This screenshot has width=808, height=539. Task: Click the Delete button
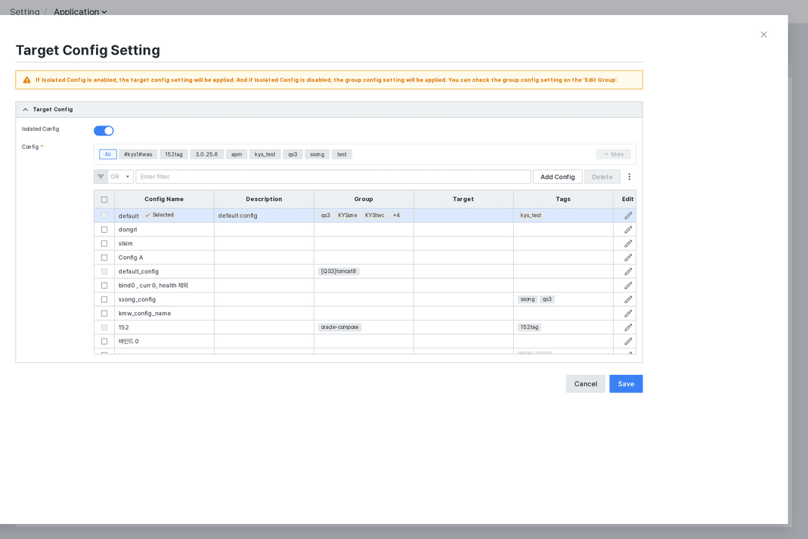pyautogui.click(x=602, y=177)
